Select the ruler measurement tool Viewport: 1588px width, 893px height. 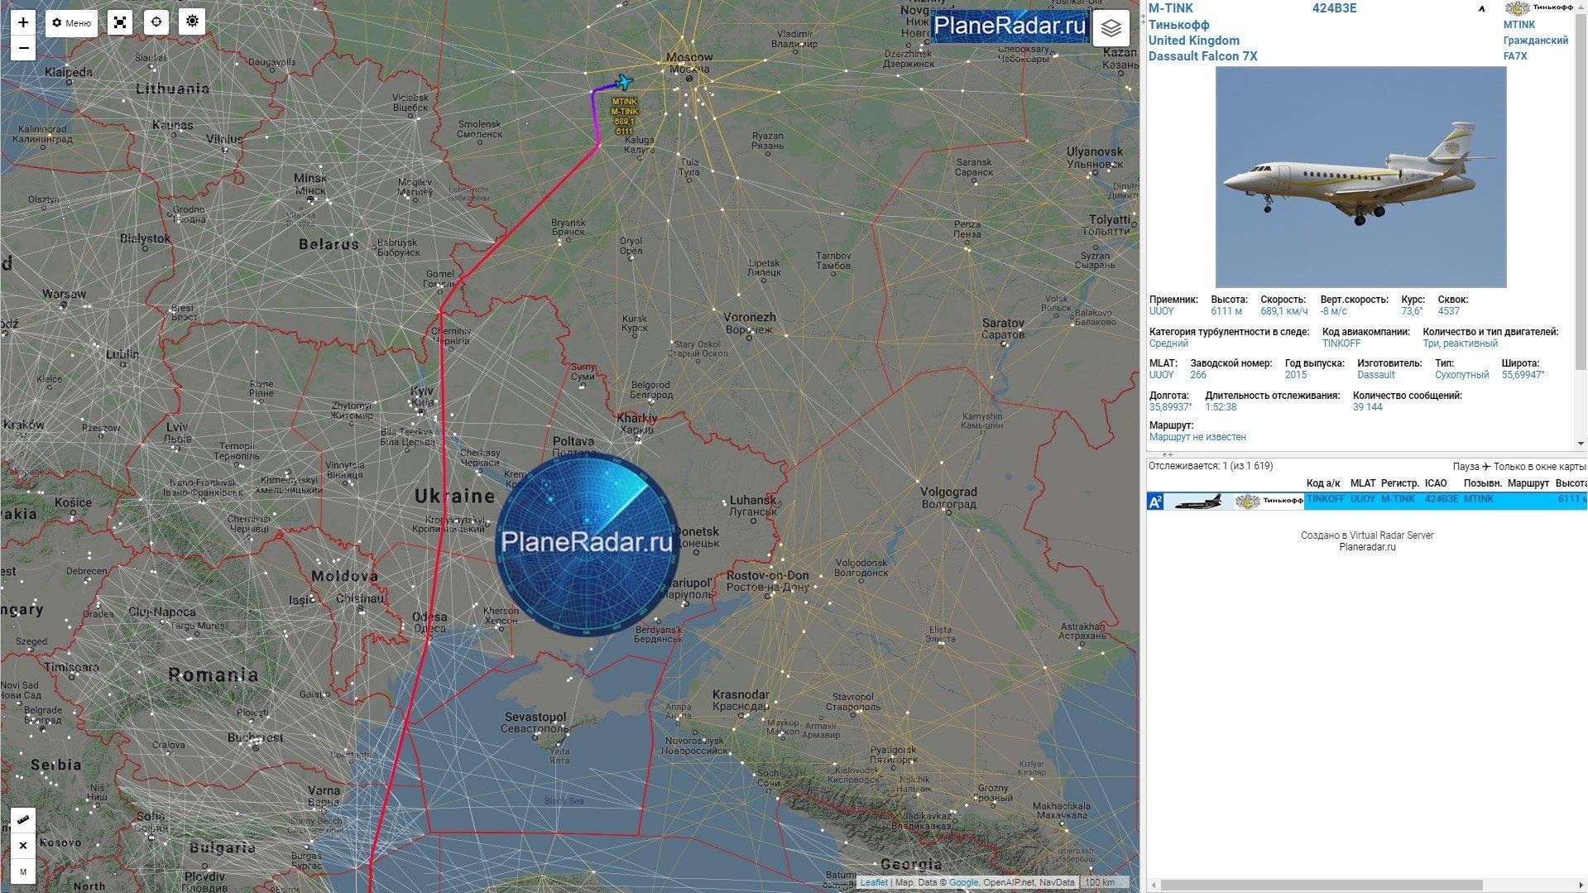click(23, 819)
